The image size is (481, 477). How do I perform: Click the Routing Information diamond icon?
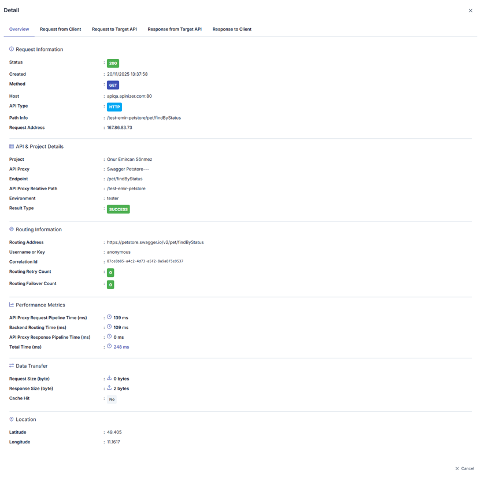[12, 230]
